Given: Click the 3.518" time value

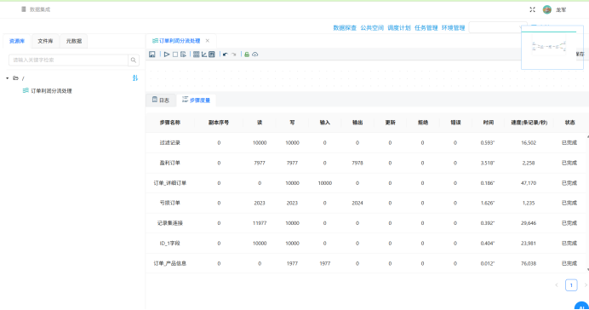Looking at the screenshot, I should (x=488, y=163).
